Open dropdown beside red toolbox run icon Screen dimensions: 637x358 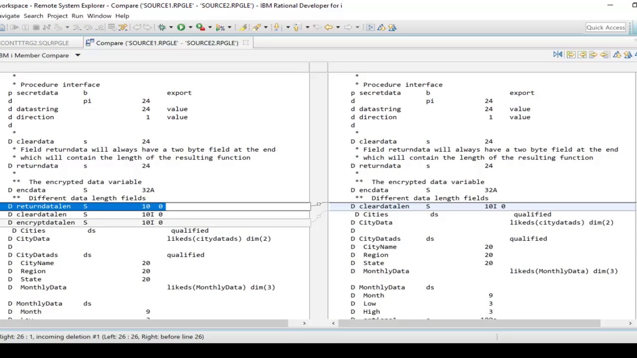210,27
